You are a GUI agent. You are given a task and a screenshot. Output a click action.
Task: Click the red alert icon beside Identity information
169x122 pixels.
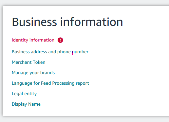coord(60,40)
